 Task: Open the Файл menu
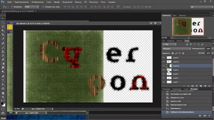[x=9, y=2]
